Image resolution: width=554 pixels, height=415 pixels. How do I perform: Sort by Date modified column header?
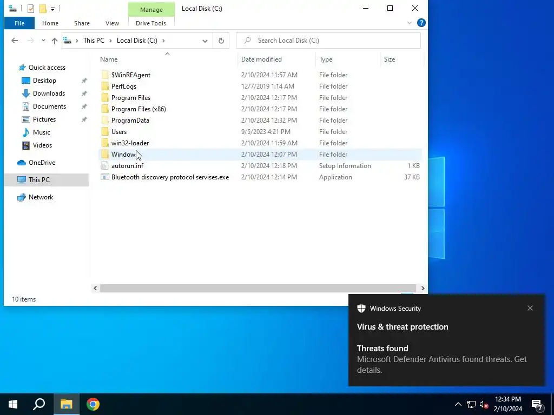[261, 59]
